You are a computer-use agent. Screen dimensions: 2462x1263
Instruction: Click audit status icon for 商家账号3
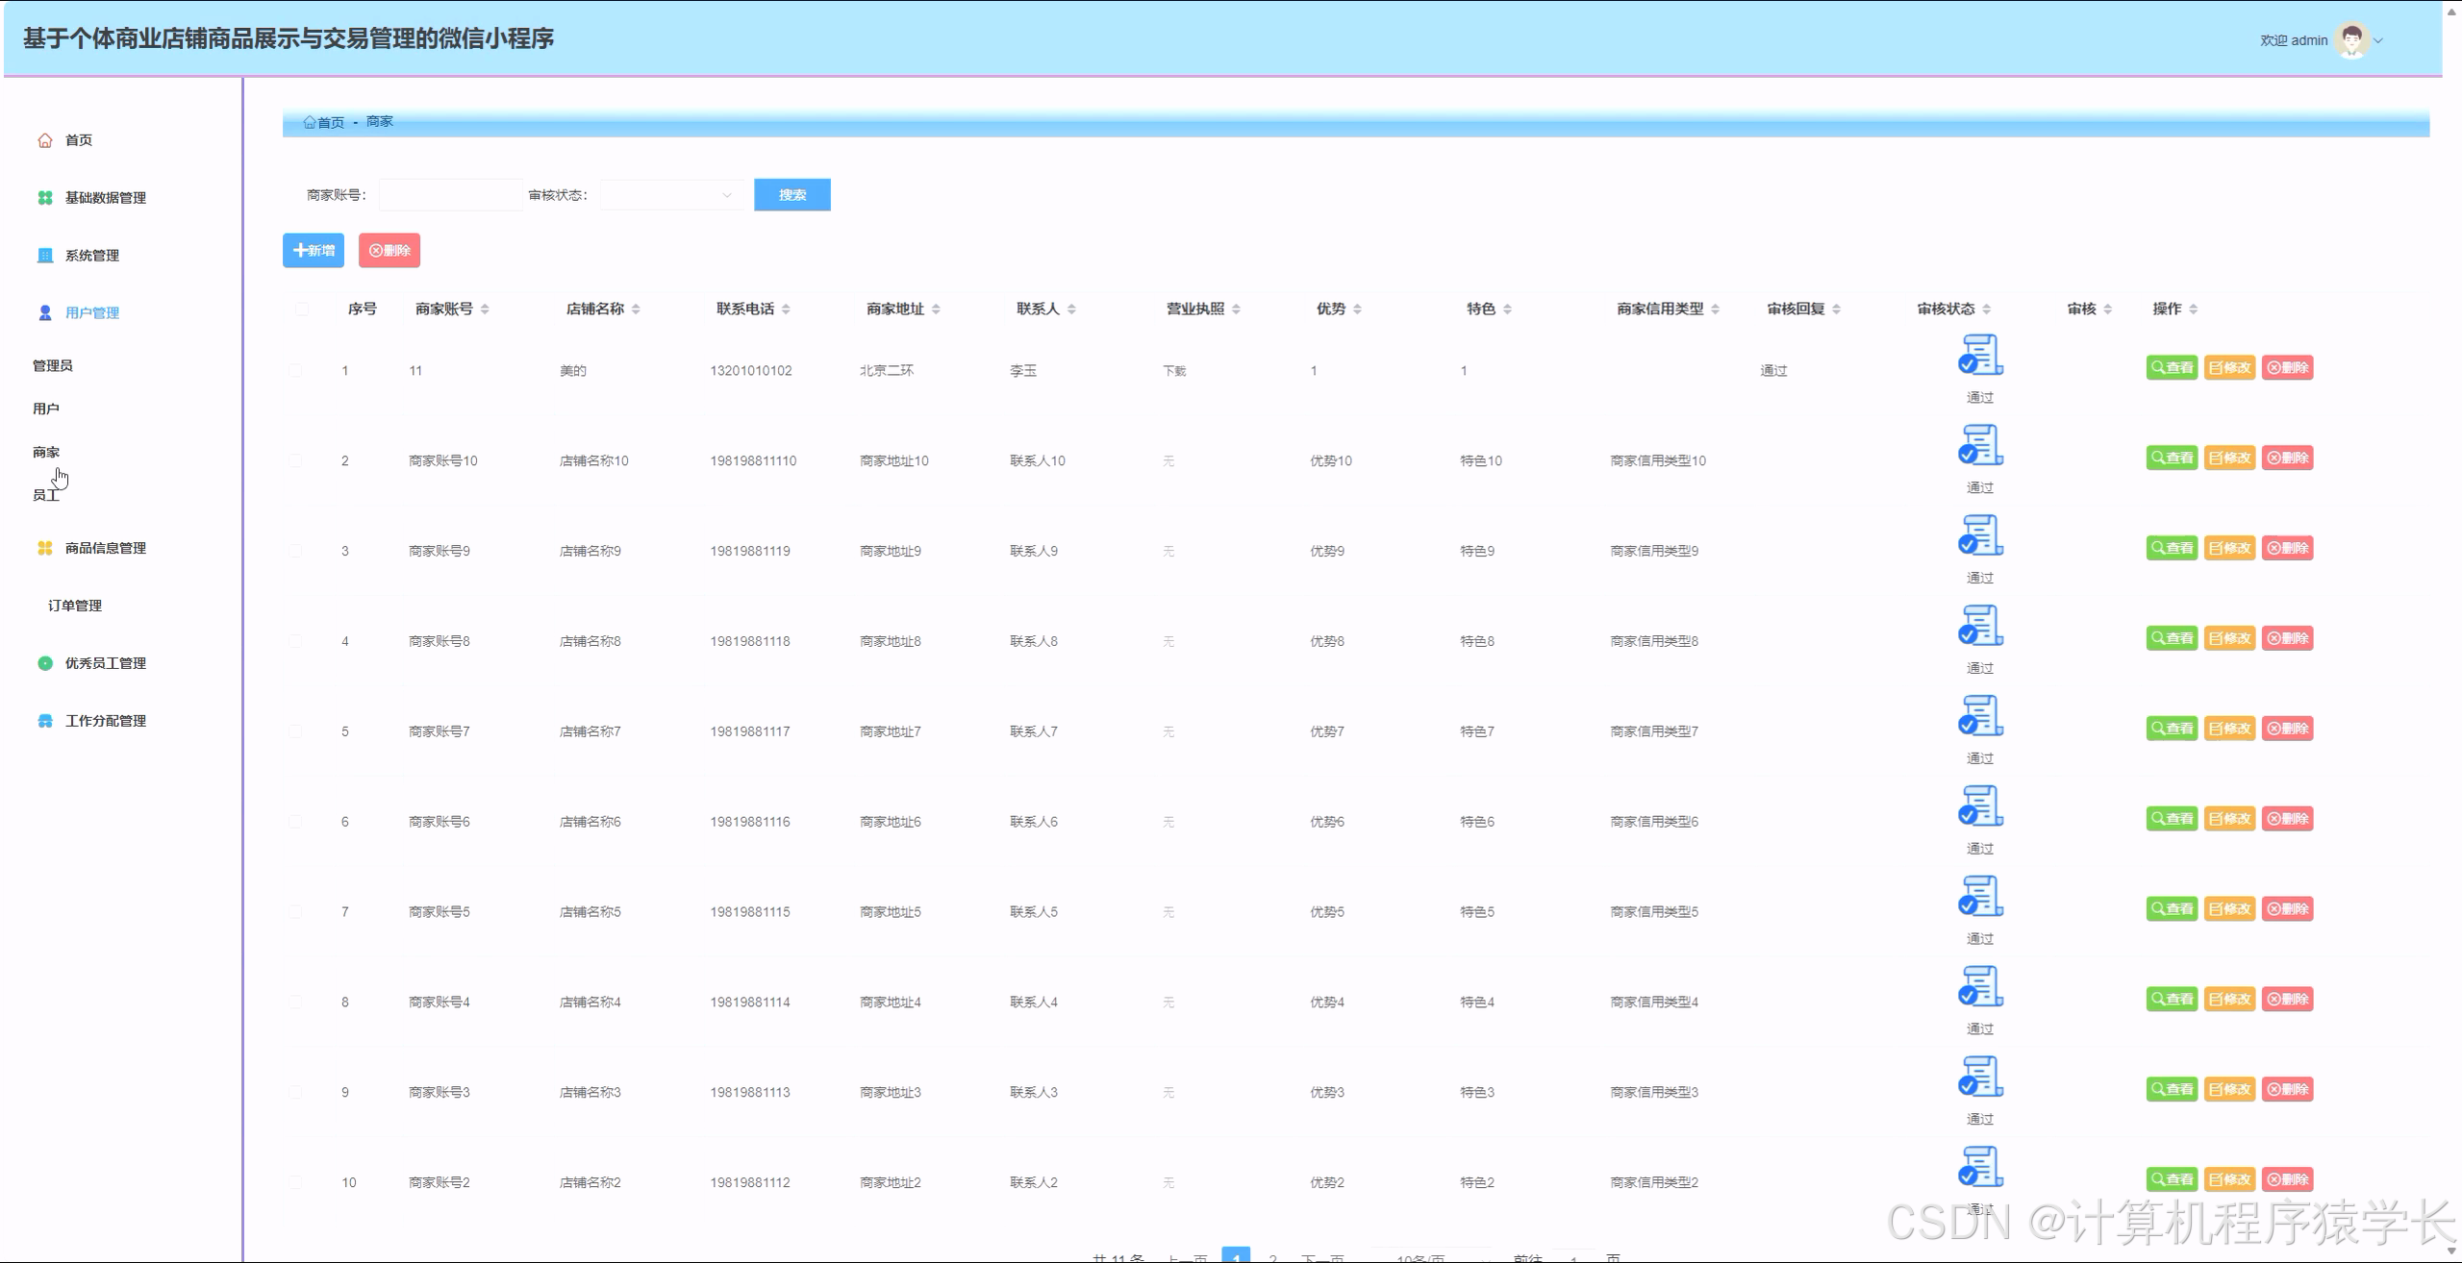[x=1980, y=1077]
